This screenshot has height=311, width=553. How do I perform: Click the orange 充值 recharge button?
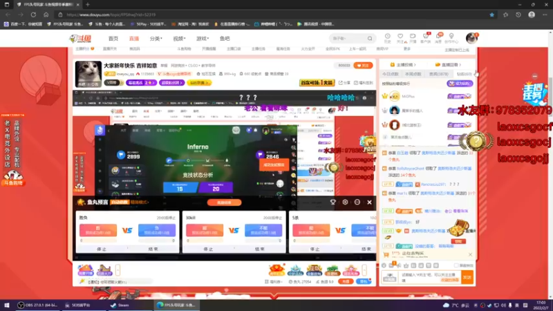(346, 281)
